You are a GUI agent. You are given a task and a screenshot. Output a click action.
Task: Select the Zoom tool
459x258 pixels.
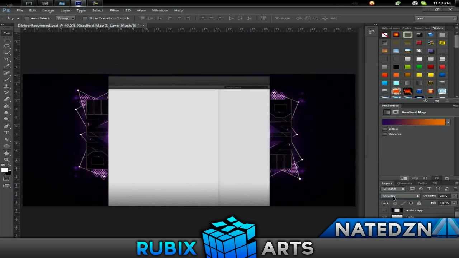coord(6,159)
